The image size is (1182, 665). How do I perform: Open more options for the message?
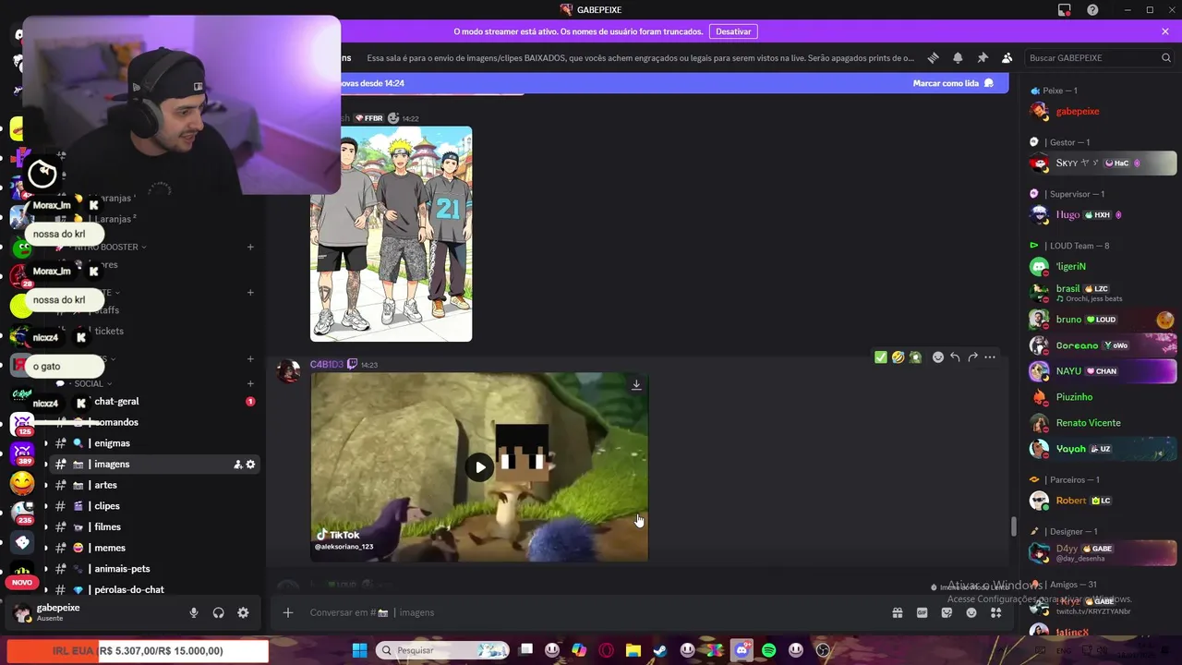(990, 357)
